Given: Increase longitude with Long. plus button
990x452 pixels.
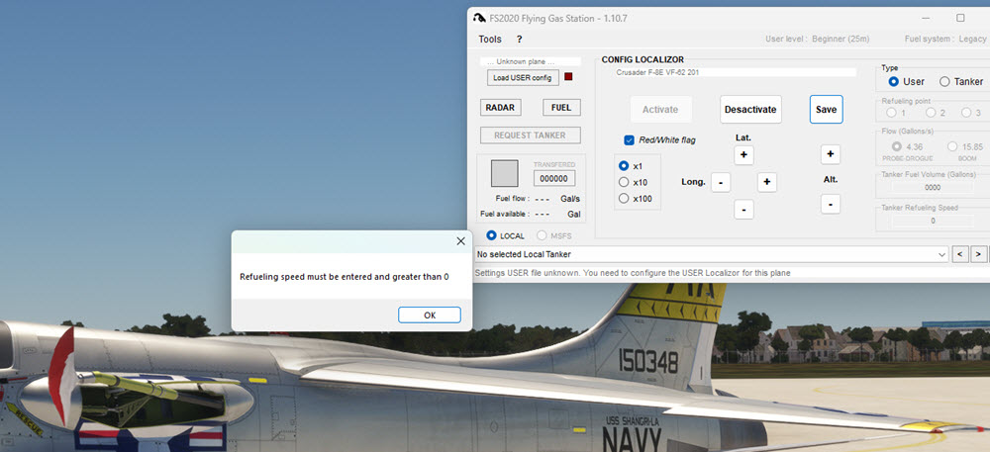Looking at the screenshot, I should coord(766,182).
